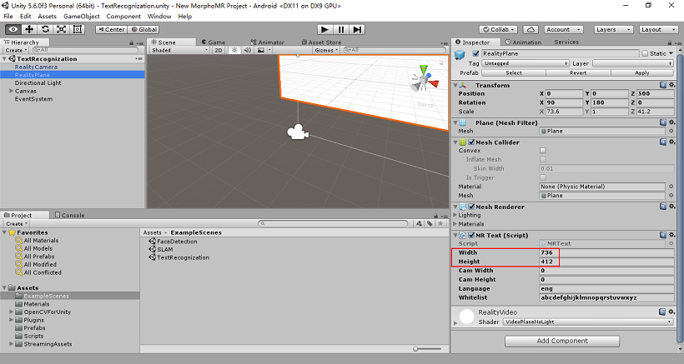Click the Width field value 736
Viewport: 684px width, 364px height.
[x=606, y=252]
